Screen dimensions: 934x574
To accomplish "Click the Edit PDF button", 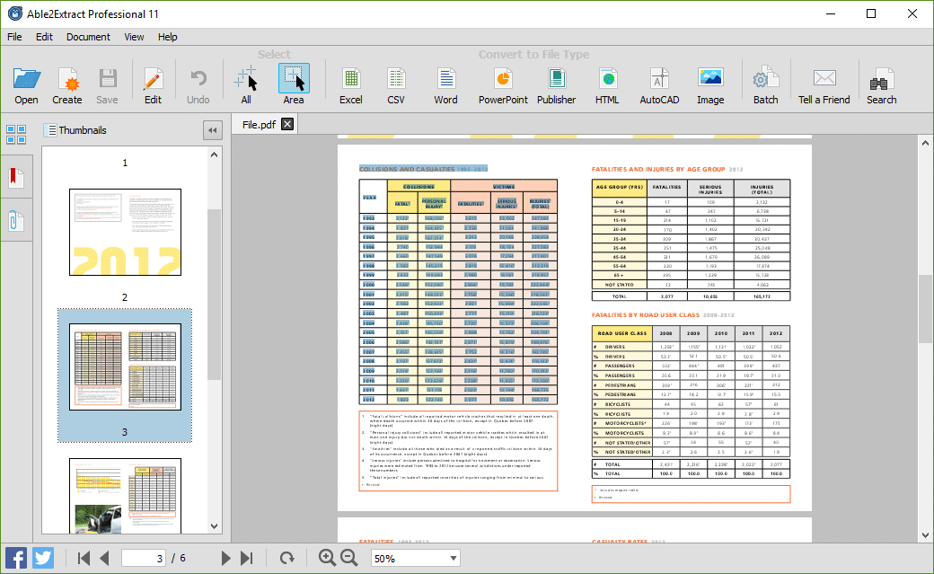I will pyautogui.click(x=153, y=85).
